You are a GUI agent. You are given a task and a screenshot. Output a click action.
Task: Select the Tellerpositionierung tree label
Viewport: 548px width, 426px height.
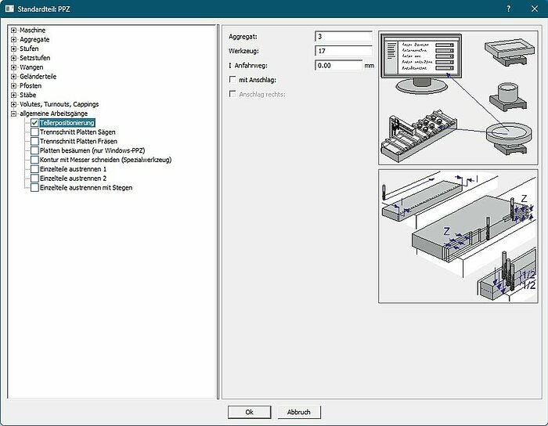67,123
